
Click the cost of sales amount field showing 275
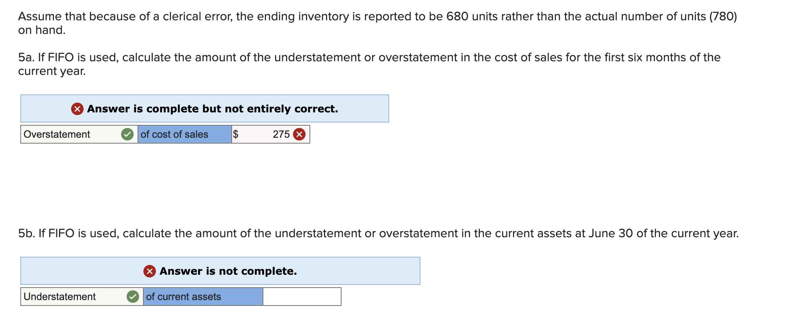click(271, 134)
